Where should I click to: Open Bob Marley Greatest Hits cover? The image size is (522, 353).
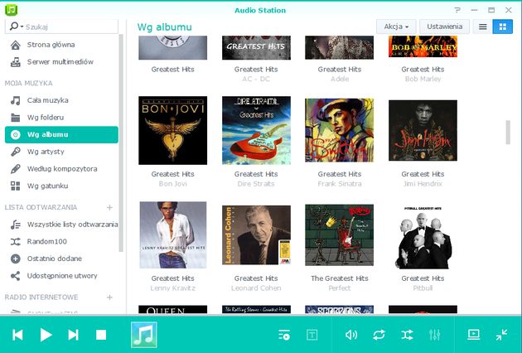coord(423,46)
